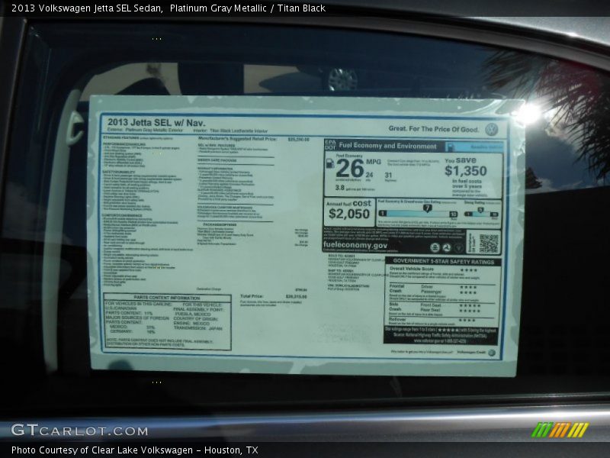This screenshot has height=458, width=610.
Task: Click the QR code on the fuel label
Action: click(x=488, y=243)
